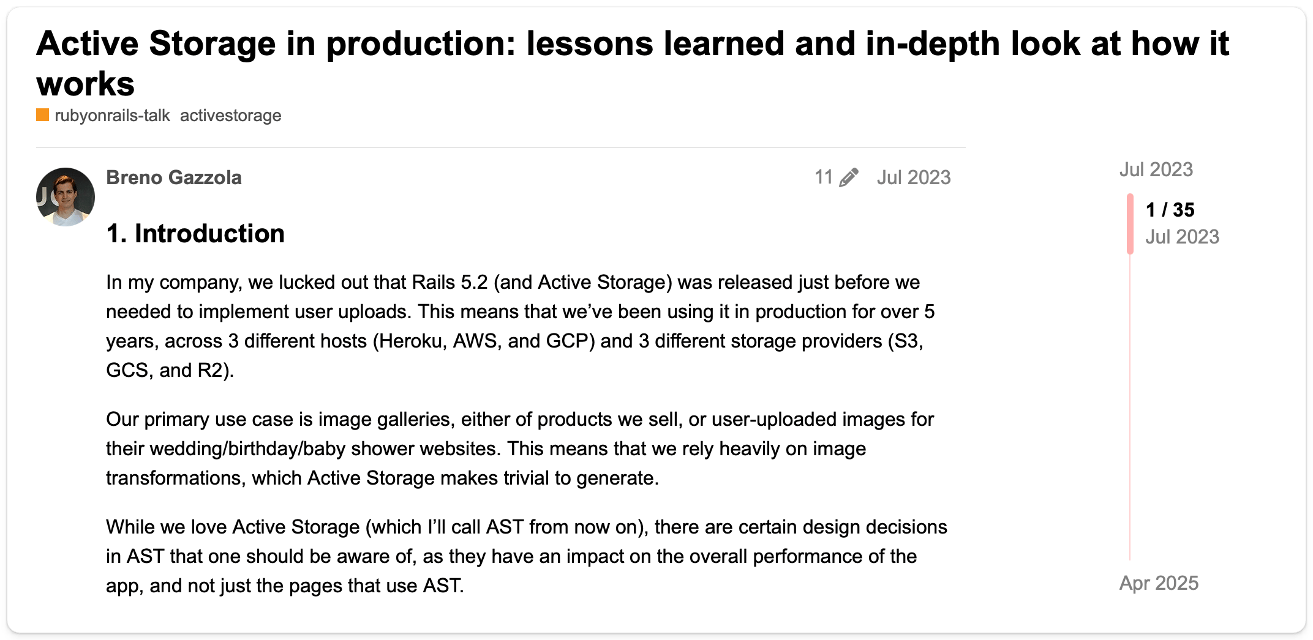Open the rubyonrails-talk category link
The image size is (1313, 640).
[112, 115]
